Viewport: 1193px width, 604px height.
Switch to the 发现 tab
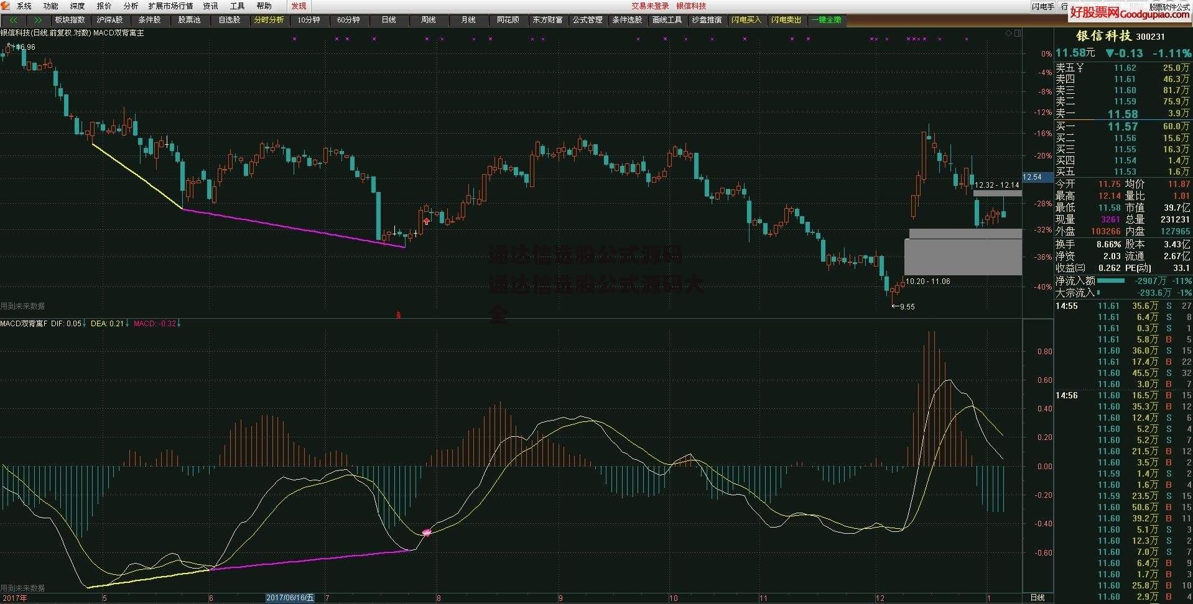pos(299,6)
